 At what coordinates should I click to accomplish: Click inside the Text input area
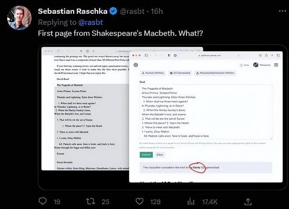[206, 112]
